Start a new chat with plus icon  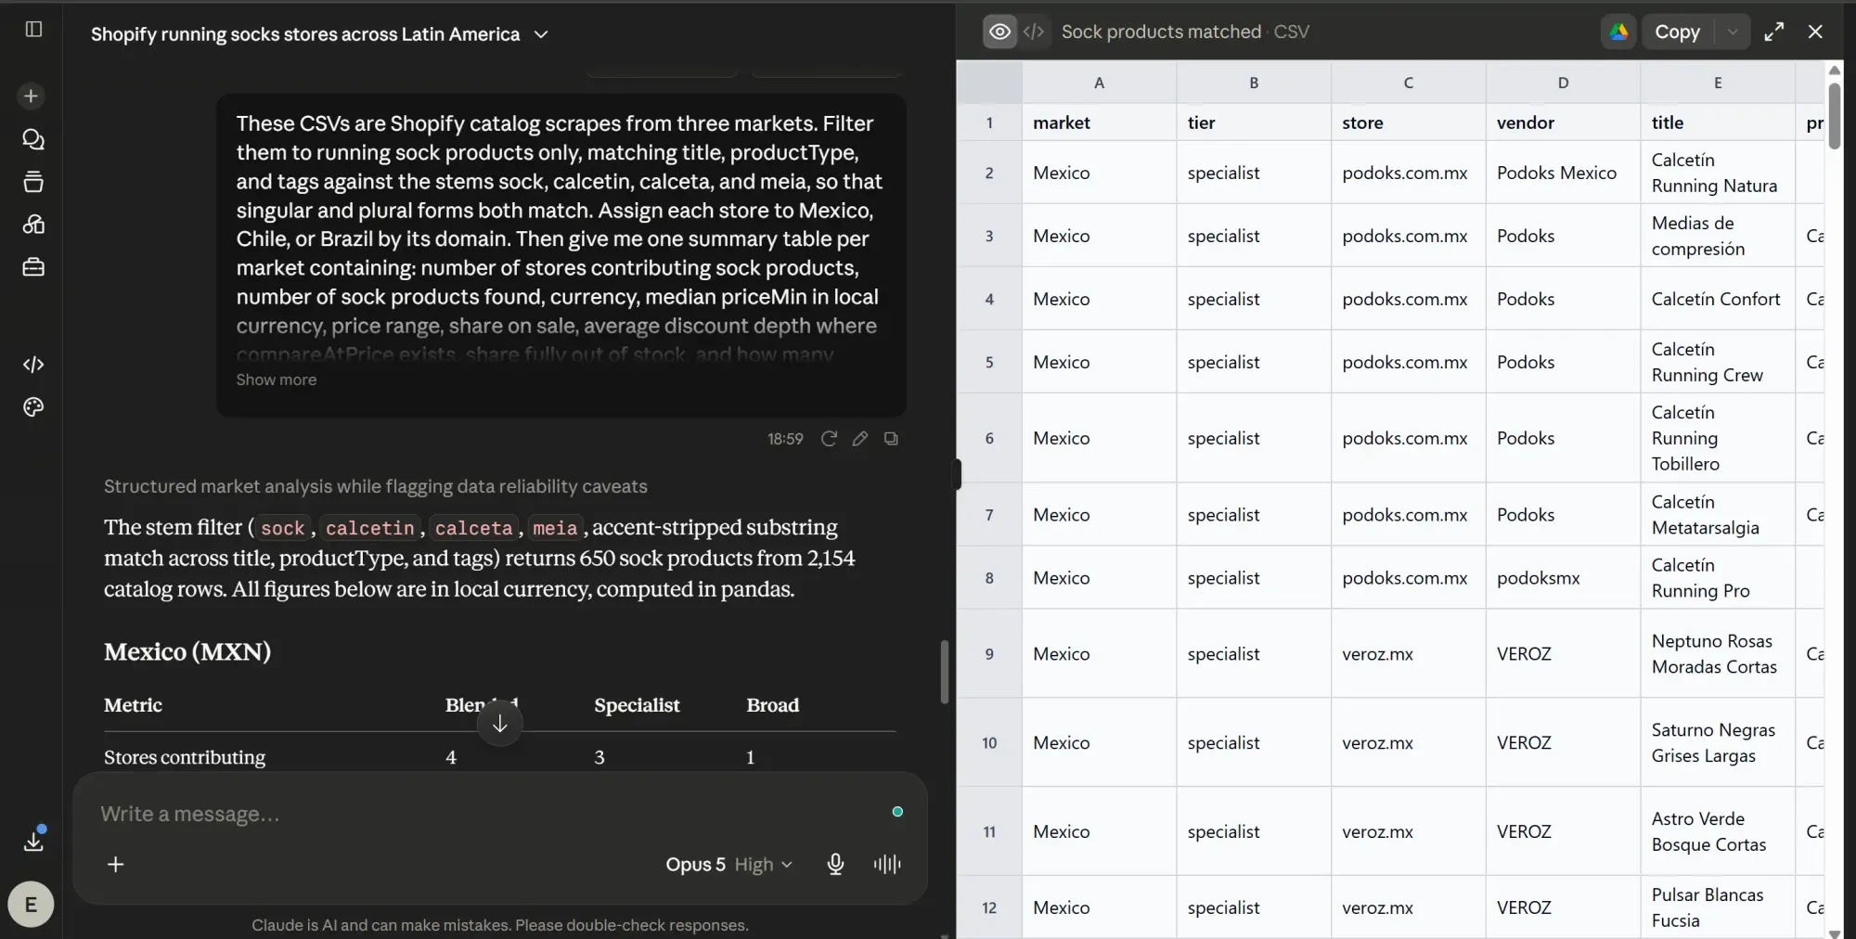[x=31, y=96]
